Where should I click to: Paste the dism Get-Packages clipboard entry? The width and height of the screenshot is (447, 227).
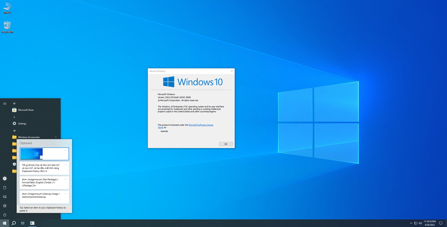point(44,183)
